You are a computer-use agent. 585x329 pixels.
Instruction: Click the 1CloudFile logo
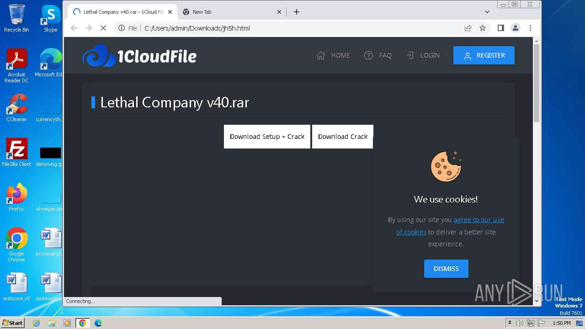(139, 56)
